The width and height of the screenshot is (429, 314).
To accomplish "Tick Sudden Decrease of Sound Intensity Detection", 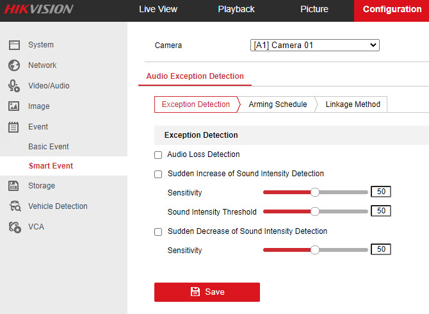I will tap(158, 232).
